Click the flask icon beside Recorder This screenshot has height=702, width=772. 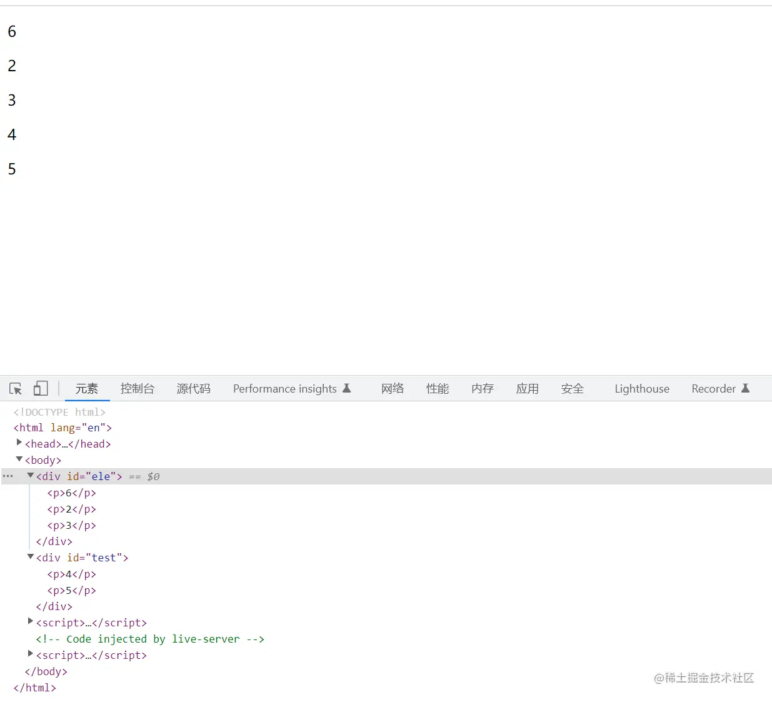pyautogui.click(x=745, y=388)
